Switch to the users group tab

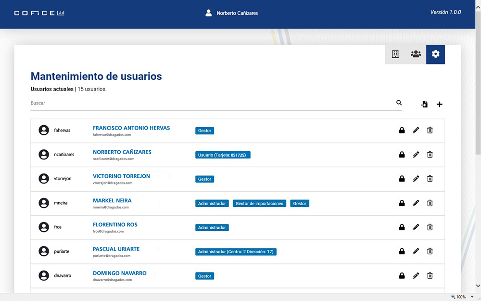click(416, 54)
